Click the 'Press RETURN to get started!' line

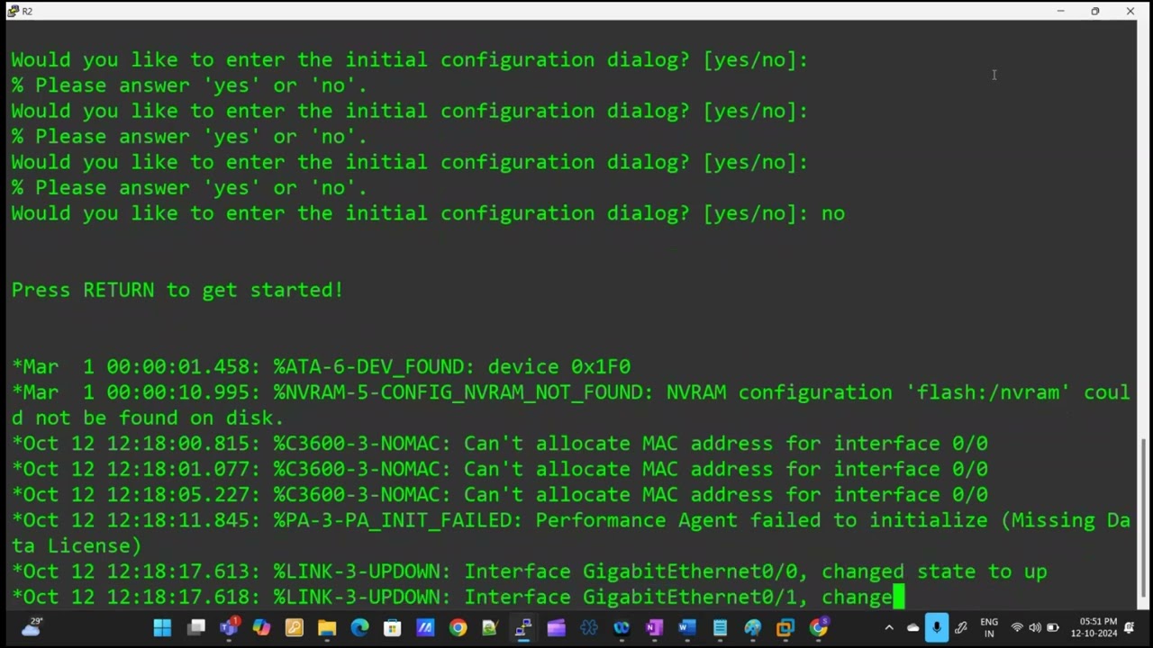(177, 290)
